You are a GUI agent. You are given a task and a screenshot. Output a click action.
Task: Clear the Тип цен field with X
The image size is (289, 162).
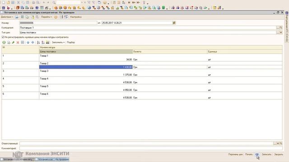click(x=281, y=32)
